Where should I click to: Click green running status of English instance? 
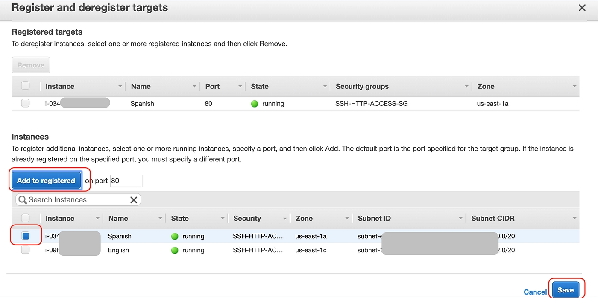coord(175,250)
